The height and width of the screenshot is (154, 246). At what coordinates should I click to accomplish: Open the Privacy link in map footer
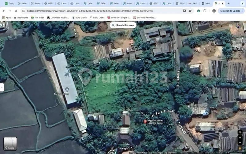[x=200, y=153]
